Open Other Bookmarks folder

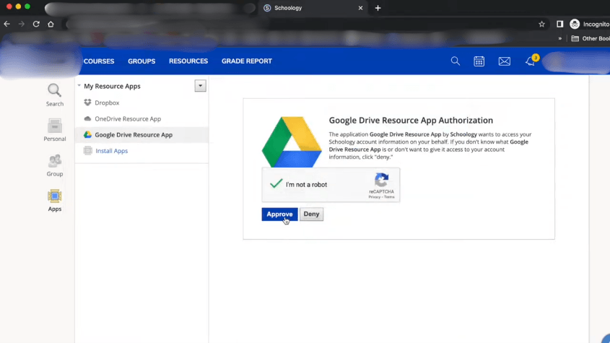tap(591, 38)
